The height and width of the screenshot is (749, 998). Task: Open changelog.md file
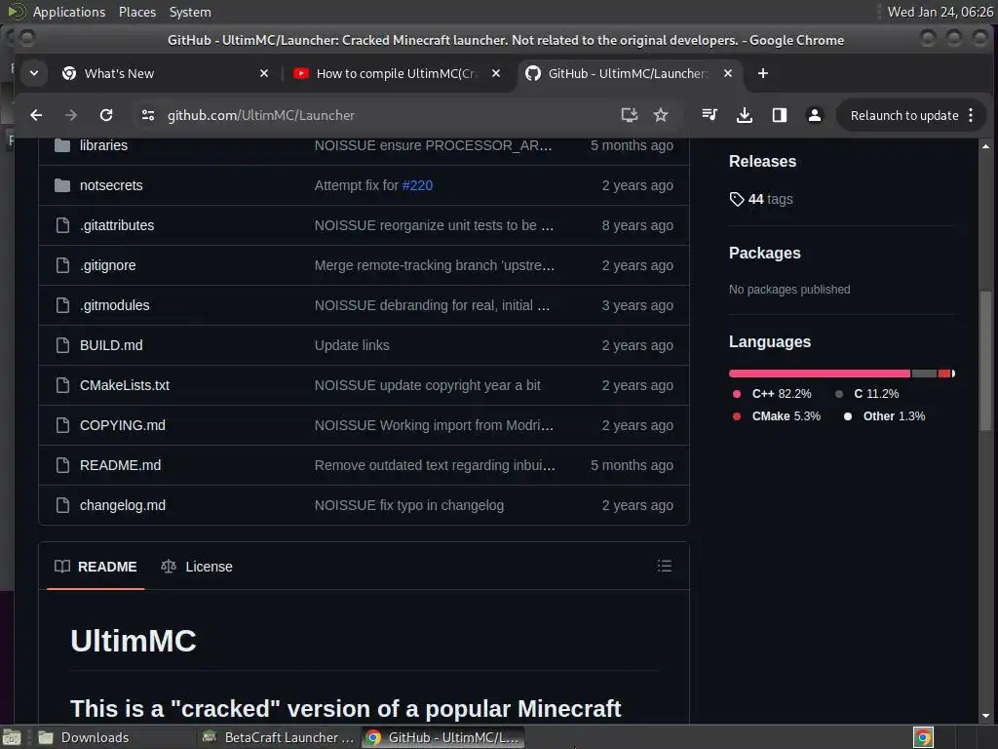pos(123,506)
